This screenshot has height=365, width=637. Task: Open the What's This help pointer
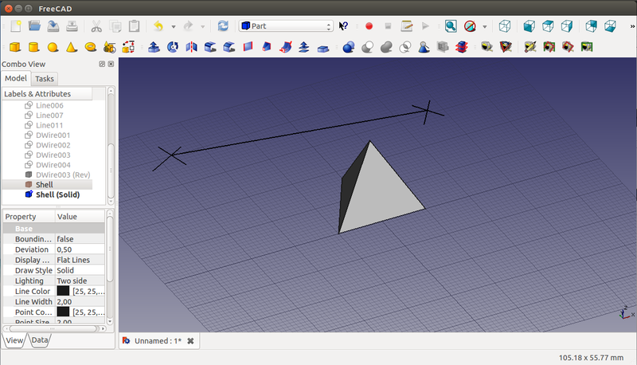click(344, 26)
